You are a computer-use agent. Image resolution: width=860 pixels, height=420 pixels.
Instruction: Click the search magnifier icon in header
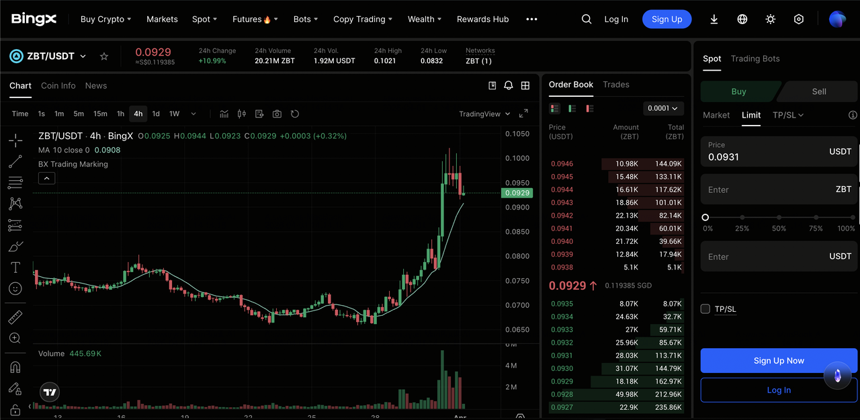[x=587, y=19]
